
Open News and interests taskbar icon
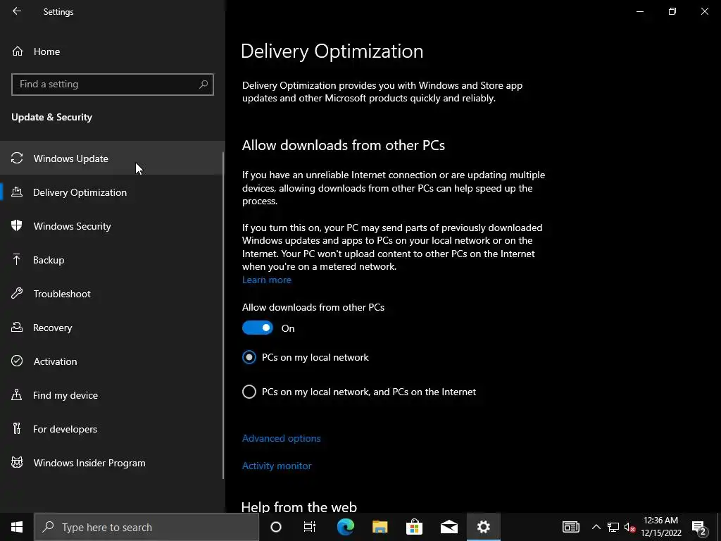570,527
